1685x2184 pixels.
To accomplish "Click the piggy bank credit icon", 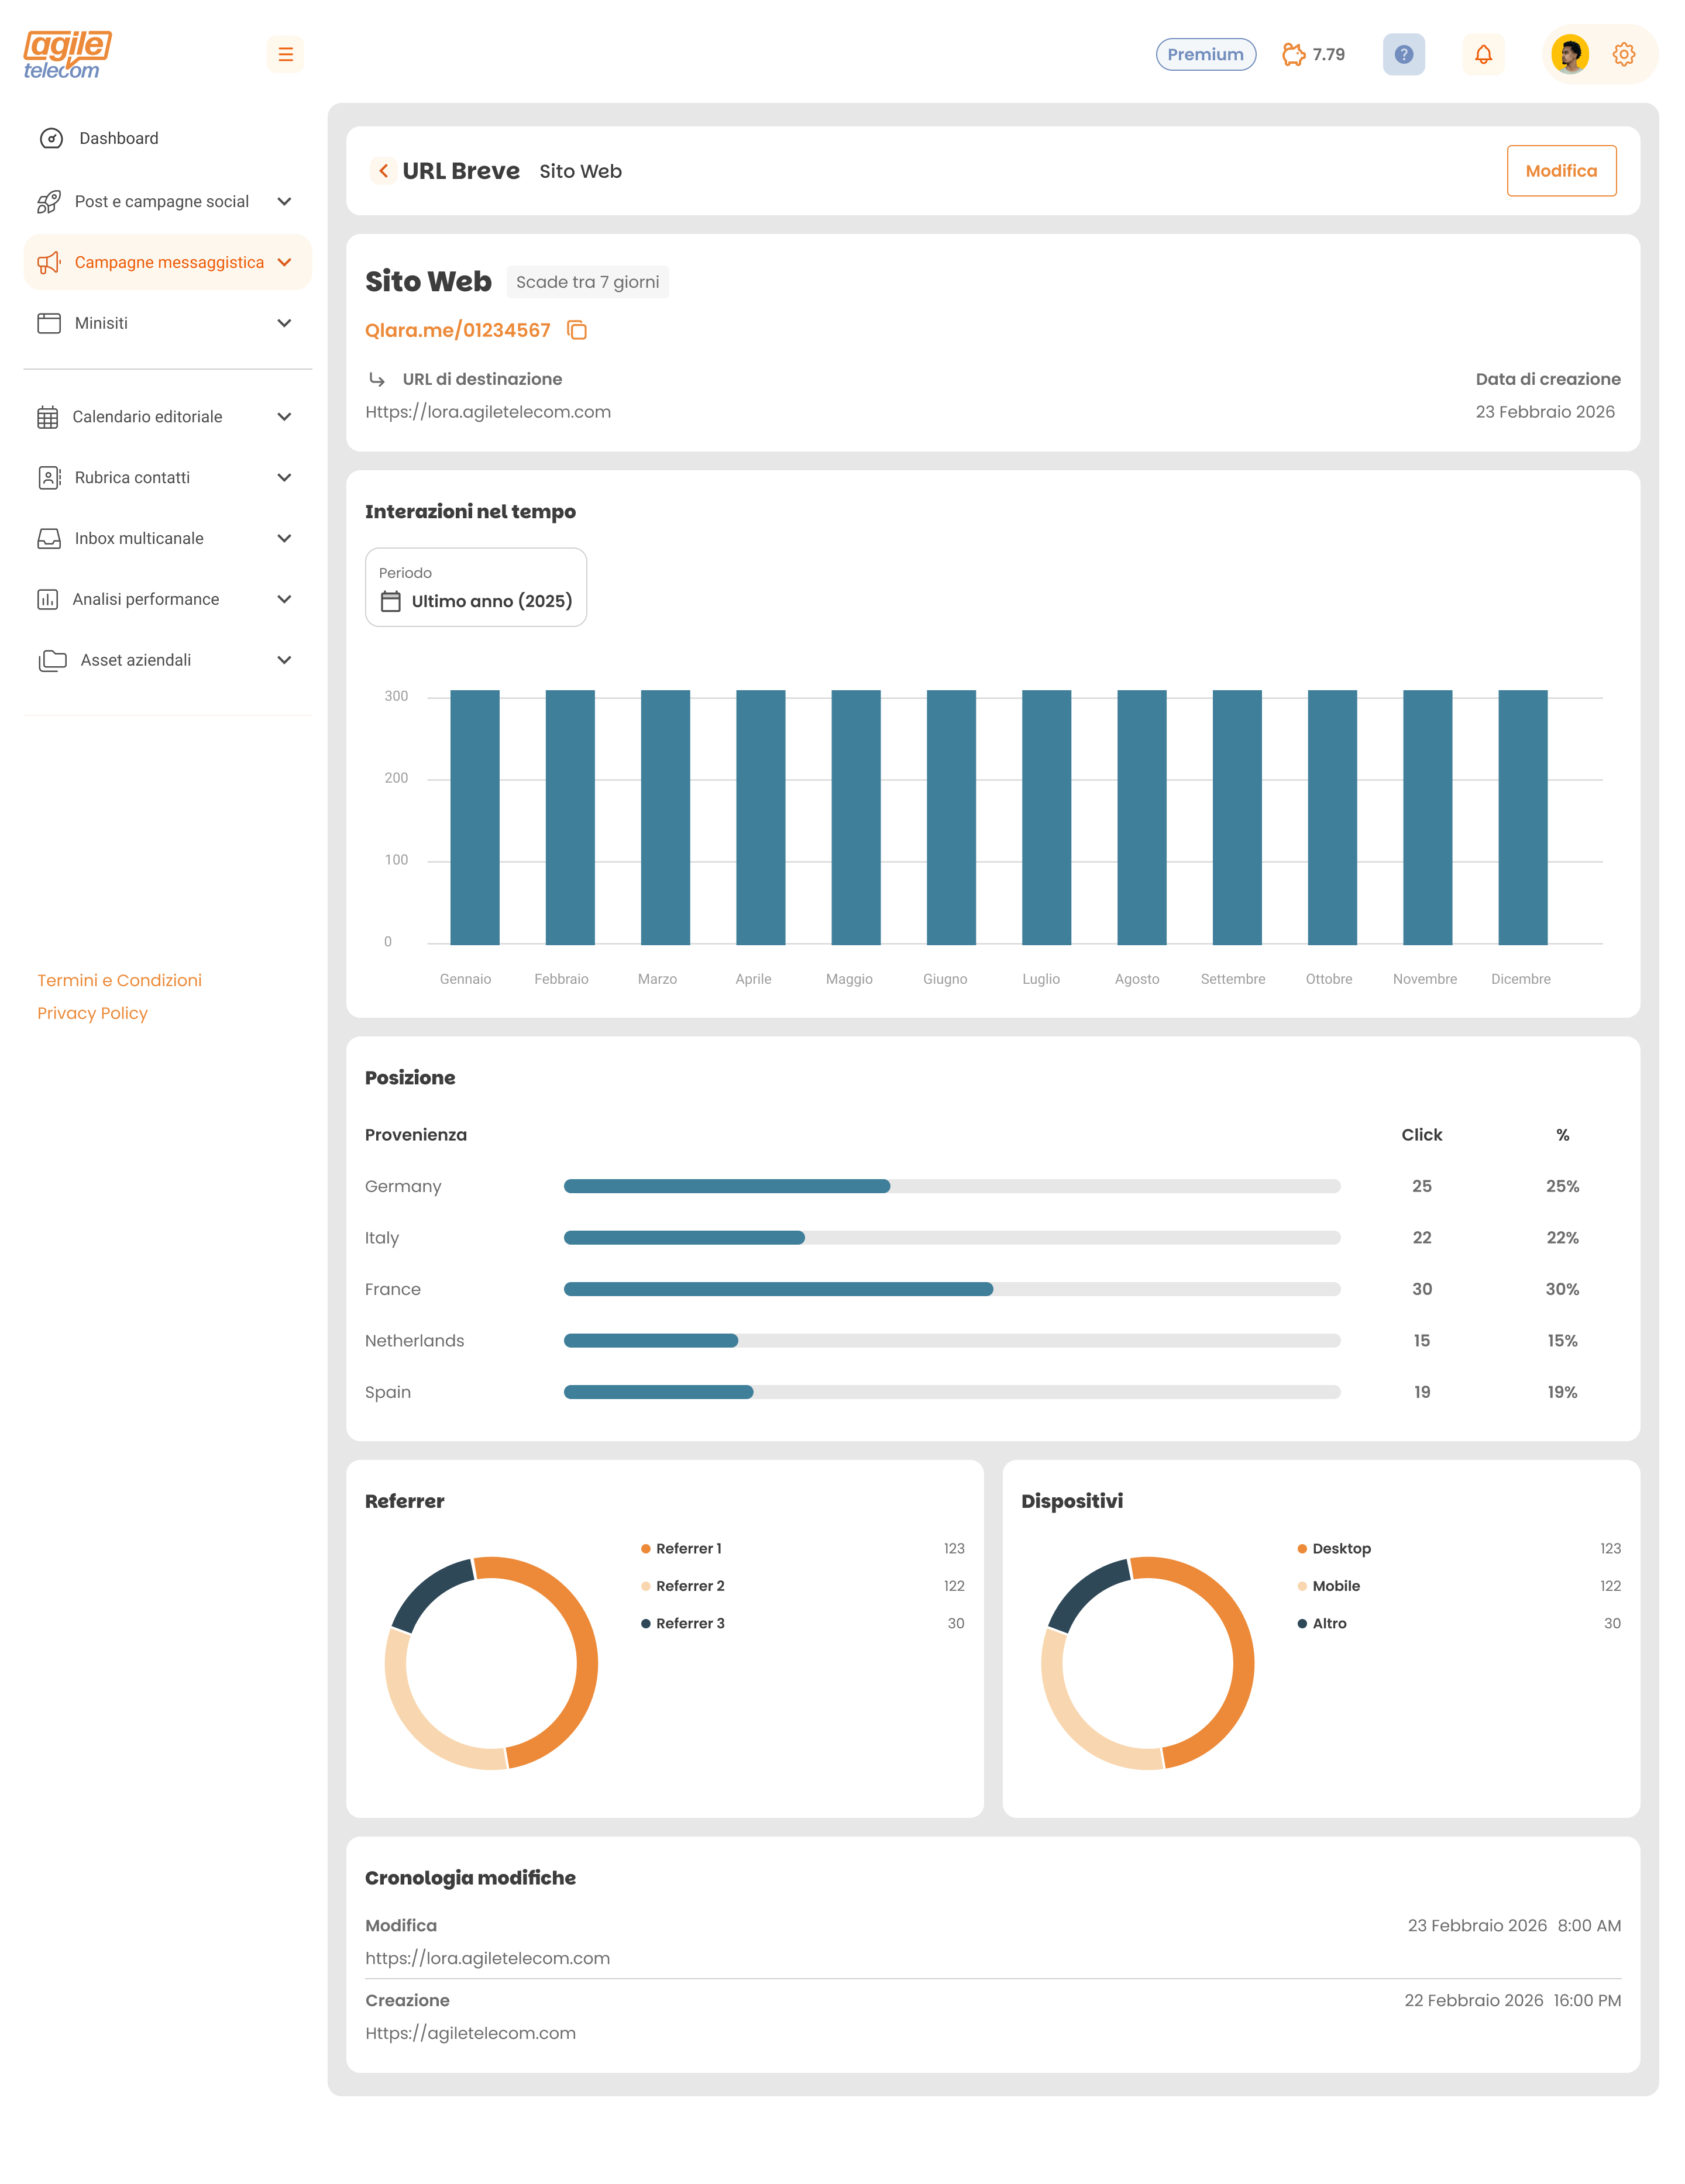I will pyautogui.click(x=1294, y=54).
